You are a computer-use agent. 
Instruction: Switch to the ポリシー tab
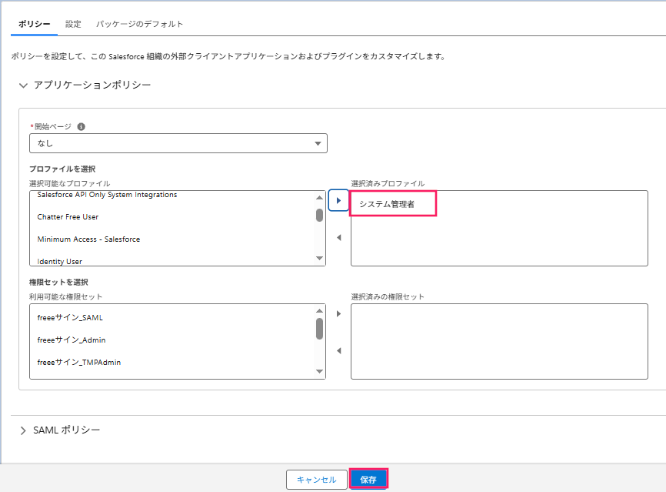[34, 24]
